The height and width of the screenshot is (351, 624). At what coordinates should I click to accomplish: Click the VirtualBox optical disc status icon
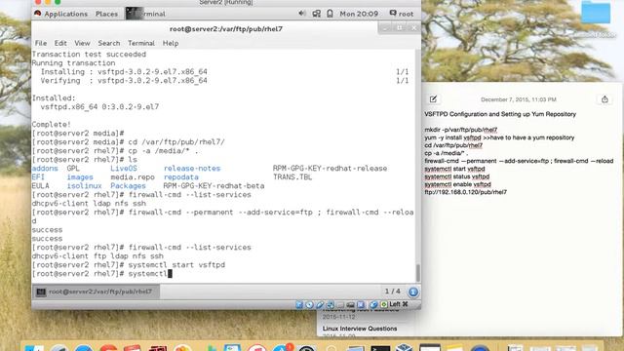click(x=309, y=304)
